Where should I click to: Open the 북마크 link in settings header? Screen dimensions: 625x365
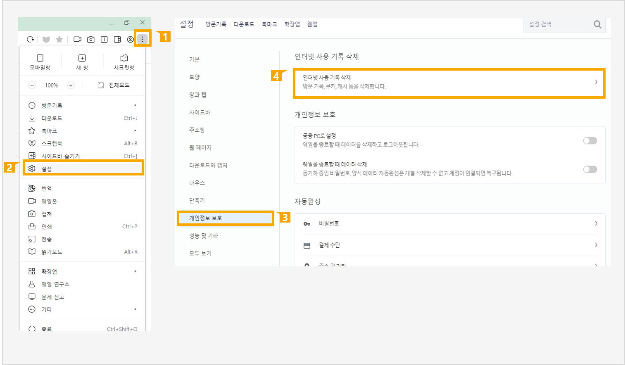tap(269, 24)
